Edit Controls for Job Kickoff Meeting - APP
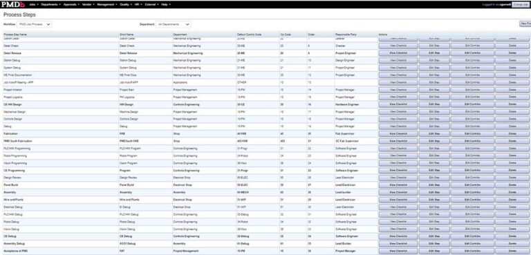The image size is (531, 255). coord(472,82)
